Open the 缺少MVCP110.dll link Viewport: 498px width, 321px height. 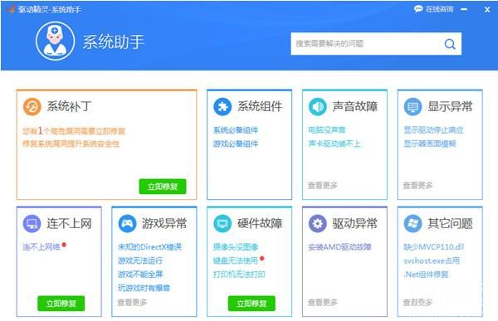[x=433, y=246]
